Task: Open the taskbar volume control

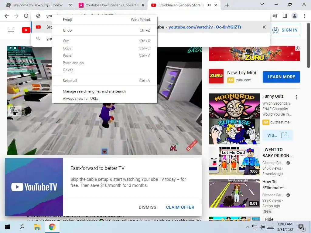Action: [x=262, y=227]
